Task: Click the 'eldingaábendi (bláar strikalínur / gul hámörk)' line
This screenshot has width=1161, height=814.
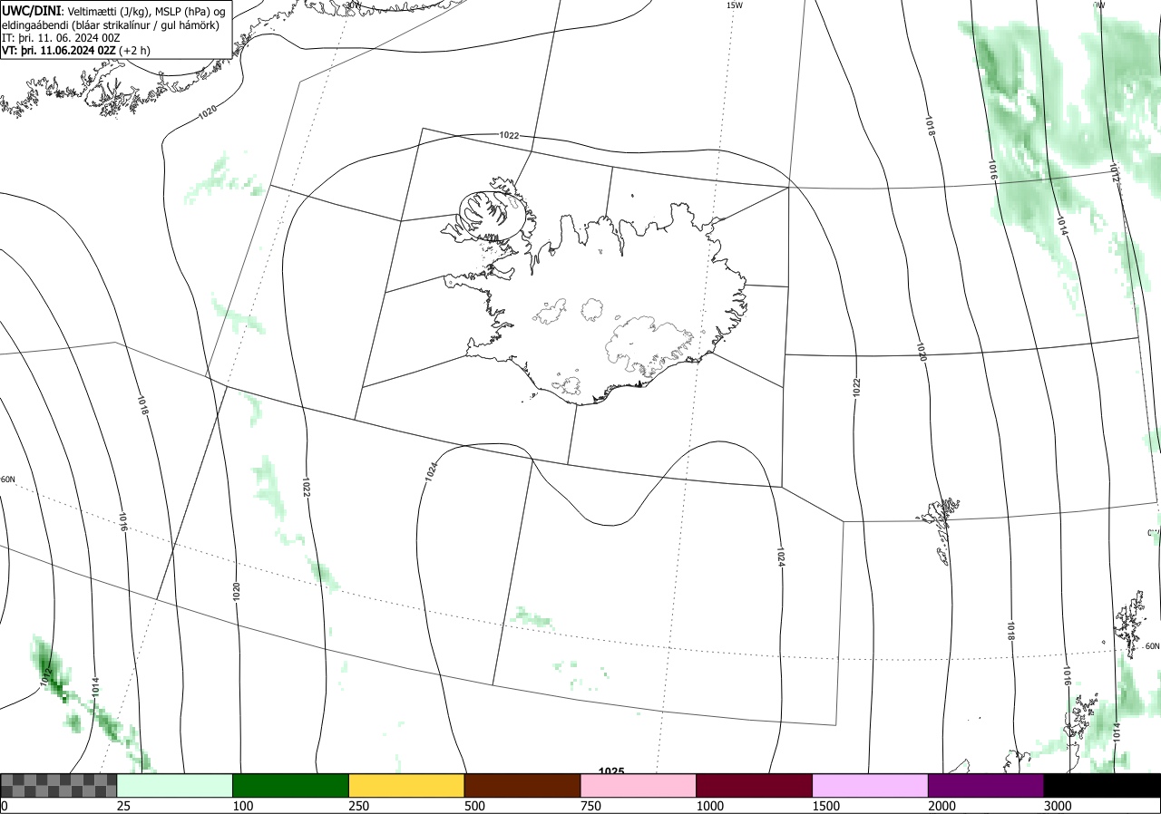Action: pos(109,24)
